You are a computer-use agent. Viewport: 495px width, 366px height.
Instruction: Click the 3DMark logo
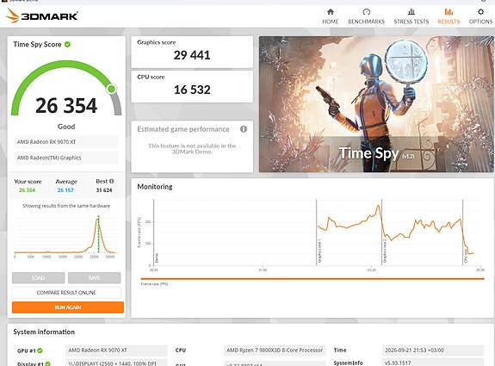point(42,16)
